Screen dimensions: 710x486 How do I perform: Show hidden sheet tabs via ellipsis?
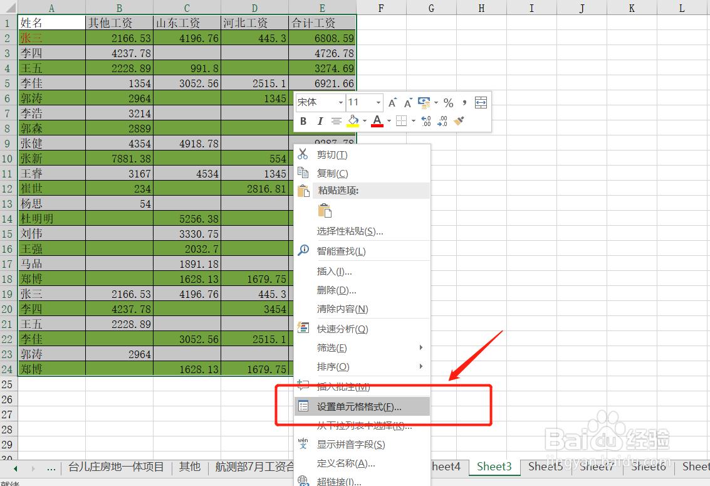pyautogui.click(x=51, y=468)
